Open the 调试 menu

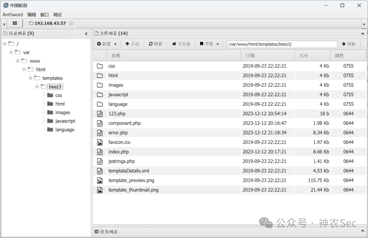(x=57, y=15)
